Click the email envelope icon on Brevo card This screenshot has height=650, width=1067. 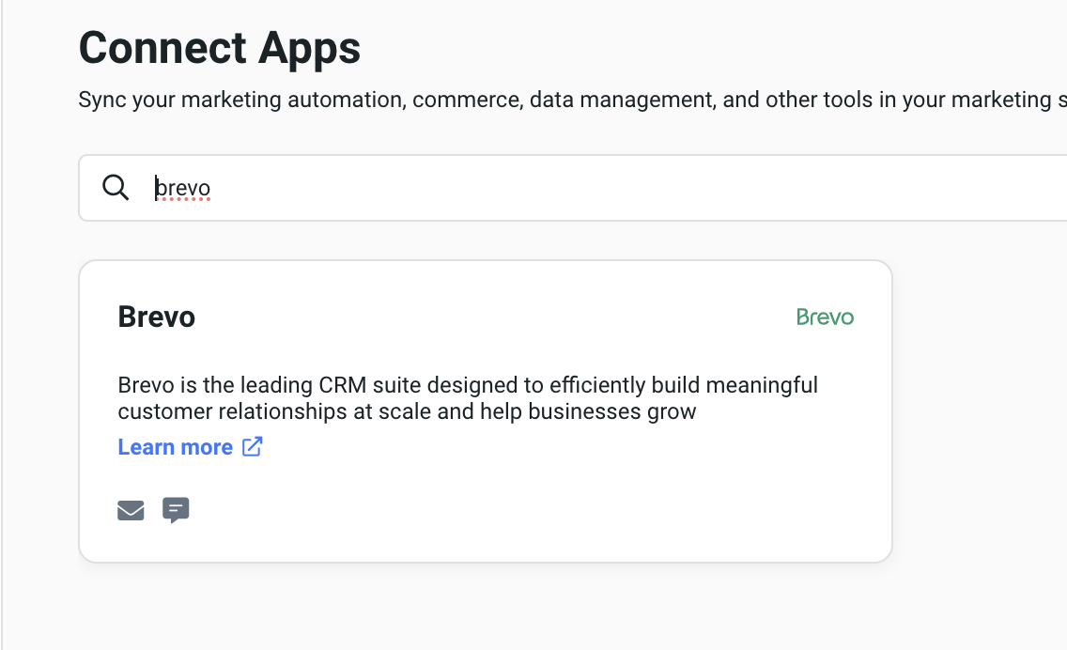coord(131,510)
